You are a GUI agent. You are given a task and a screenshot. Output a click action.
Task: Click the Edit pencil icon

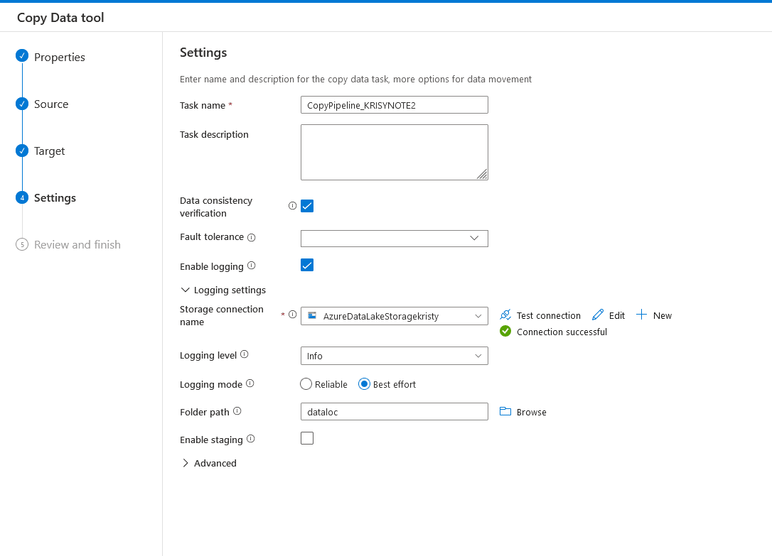pos(598,315)
